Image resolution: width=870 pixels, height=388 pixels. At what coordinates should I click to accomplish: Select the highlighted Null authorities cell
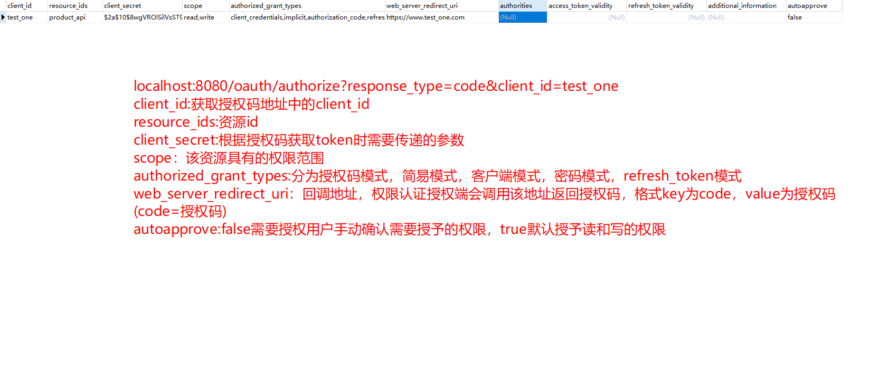522,17
